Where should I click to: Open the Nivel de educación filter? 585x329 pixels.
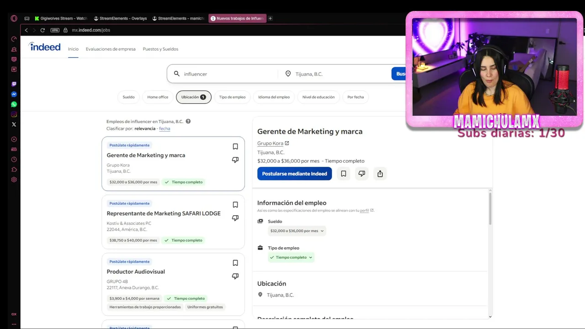(319, 97)
